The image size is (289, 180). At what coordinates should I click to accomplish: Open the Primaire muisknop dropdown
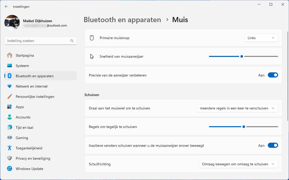(261, 38)
